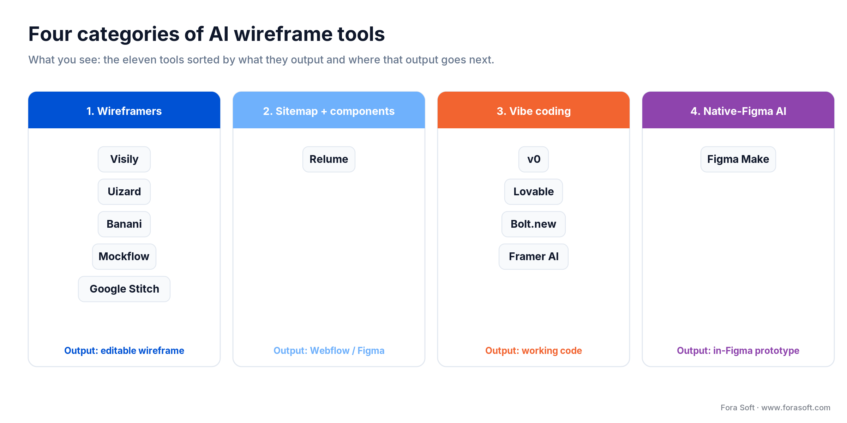Click the '4. Native-Figma AI' header
847x423 pixels.
point(738,110)
